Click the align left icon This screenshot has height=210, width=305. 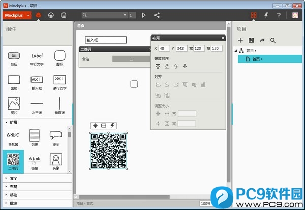158,85
